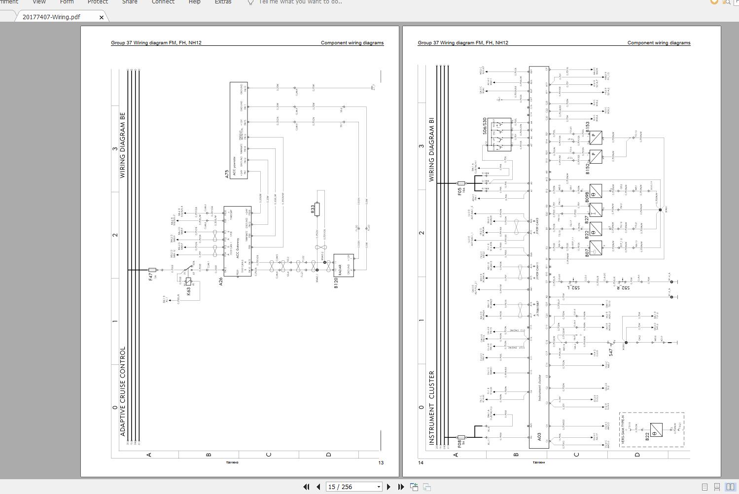Toggle the facing two-page view mode
The height and width of the screenshot is (494, 739).
731,487
